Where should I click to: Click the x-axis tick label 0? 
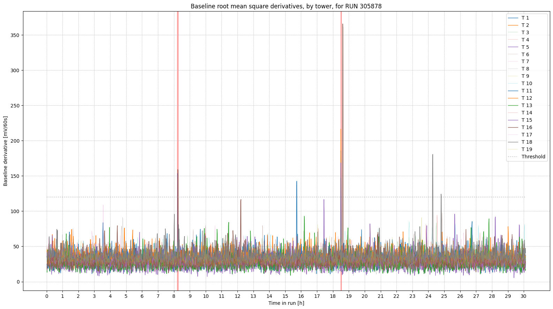pos(47,296)
